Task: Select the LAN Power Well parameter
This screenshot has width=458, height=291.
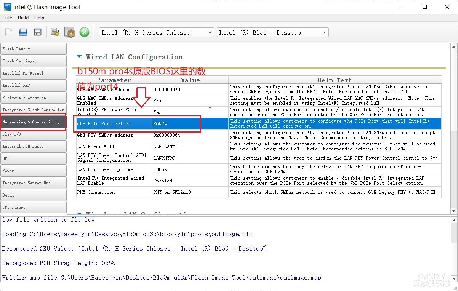Action: coord(114,147)
